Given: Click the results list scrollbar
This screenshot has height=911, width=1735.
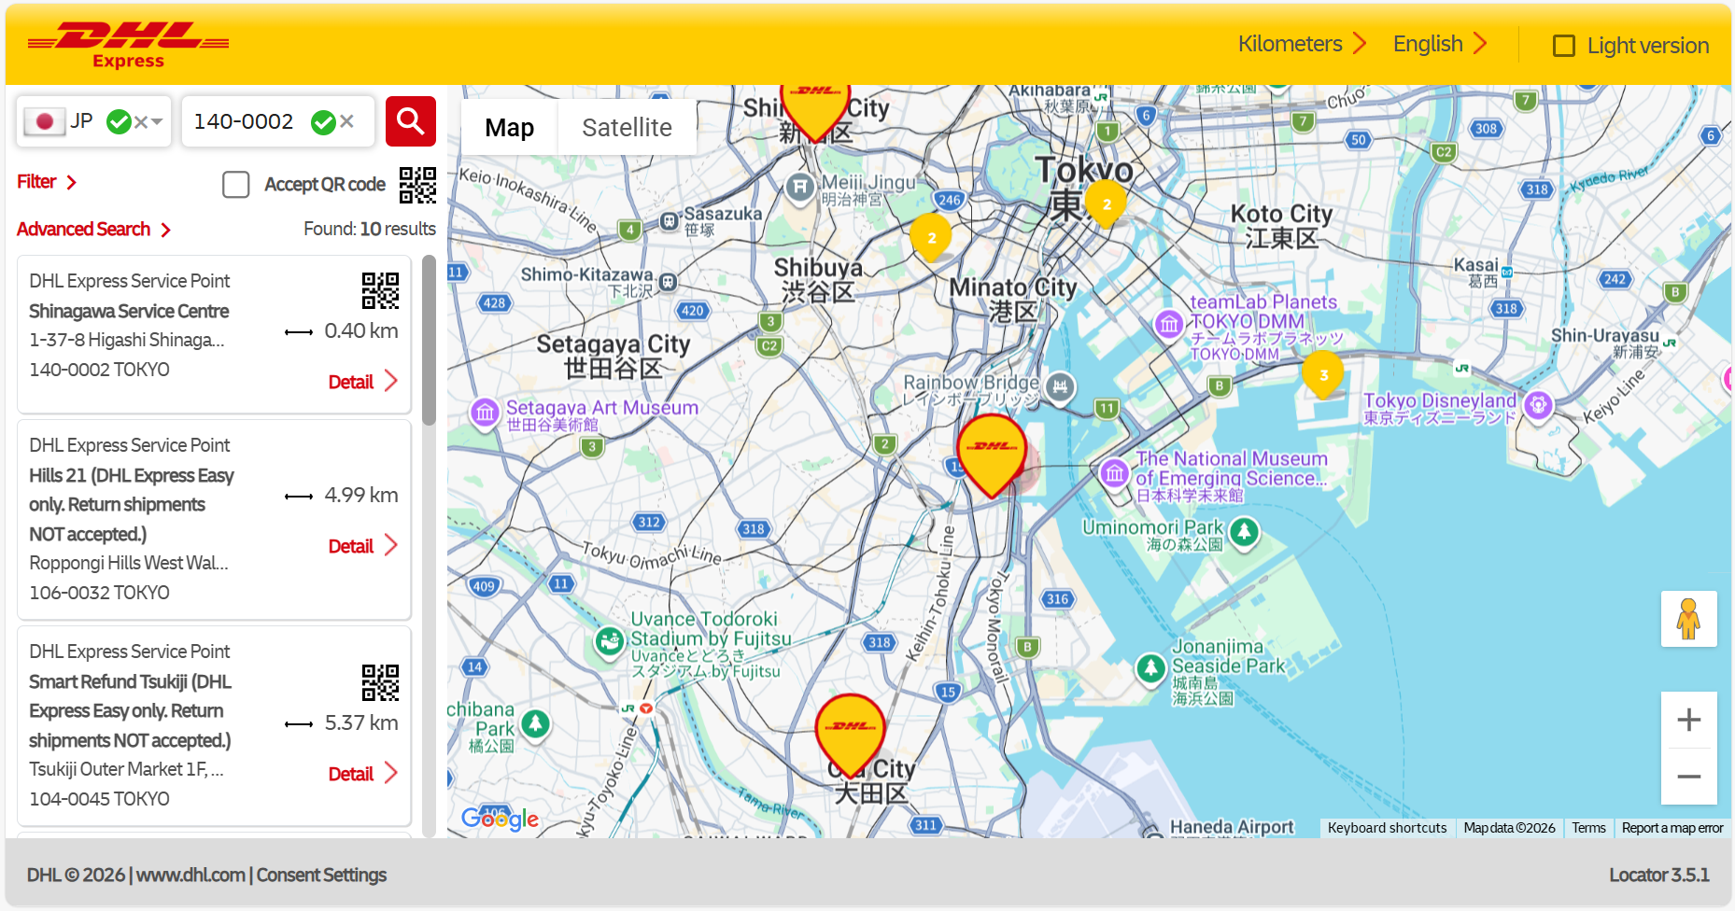Looking at the screenshot, I should pyautogui.click(x=429, y=341).
